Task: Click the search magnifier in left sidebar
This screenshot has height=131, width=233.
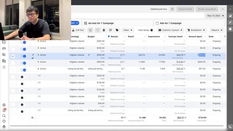Action: pos(4,116)
